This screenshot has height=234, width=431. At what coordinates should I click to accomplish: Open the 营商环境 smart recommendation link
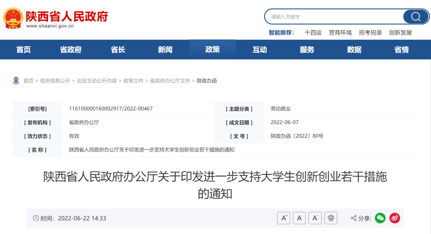pyautogui.click(x=340, y=33)
